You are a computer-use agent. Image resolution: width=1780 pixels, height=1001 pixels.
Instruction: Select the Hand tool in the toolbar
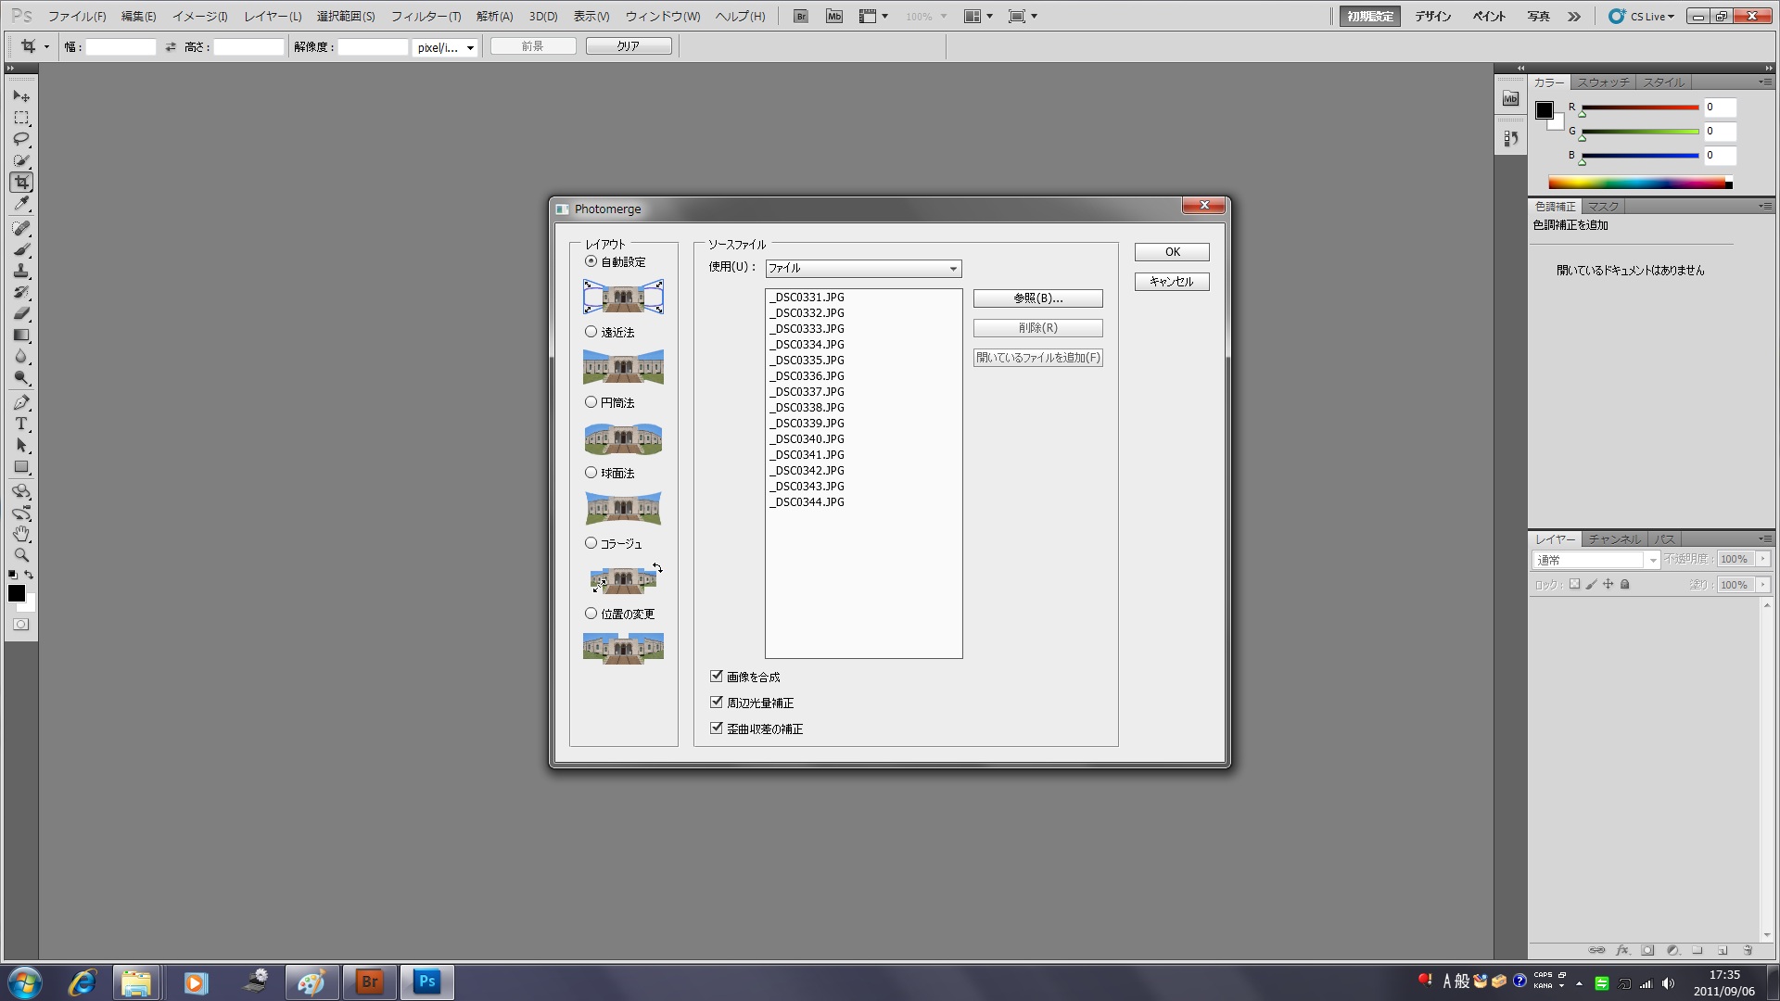pyautogui.click(x=21, y=534)
